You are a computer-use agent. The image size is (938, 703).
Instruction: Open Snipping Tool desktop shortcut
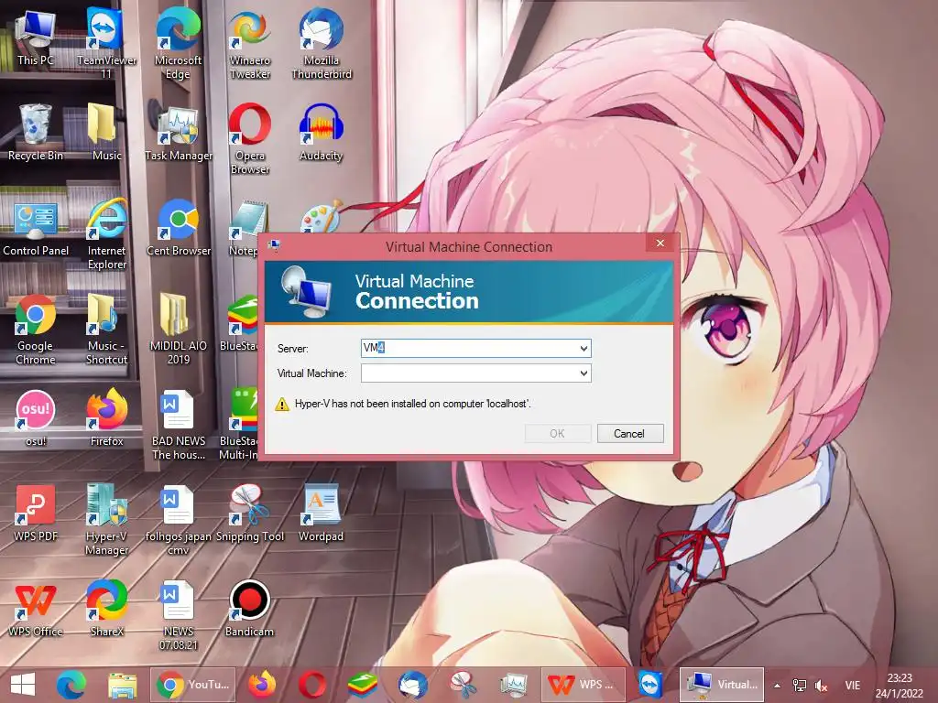(249, 513)
